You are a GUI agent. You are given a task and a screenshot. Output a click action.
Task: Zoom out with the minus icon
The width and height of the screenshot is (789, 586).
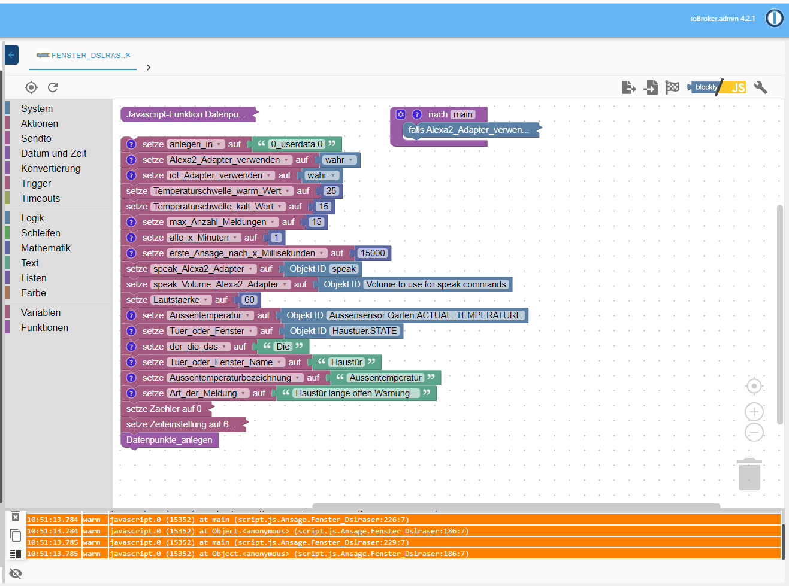pos(754,432)
